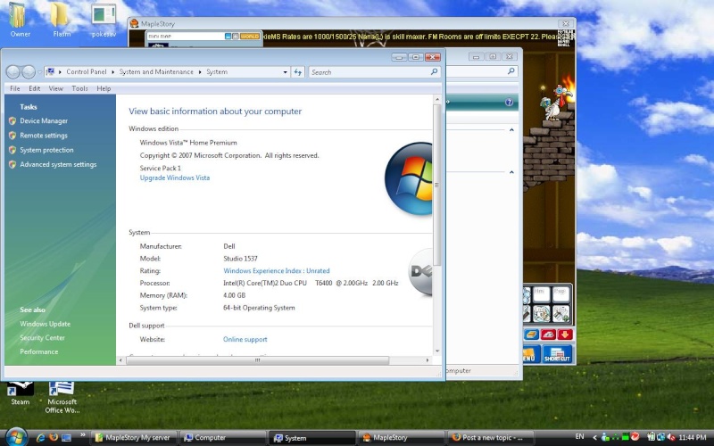Switch to Post a new topic Firefox taskbar button
The height and width of the screenshot is (446, 714).
488,437
